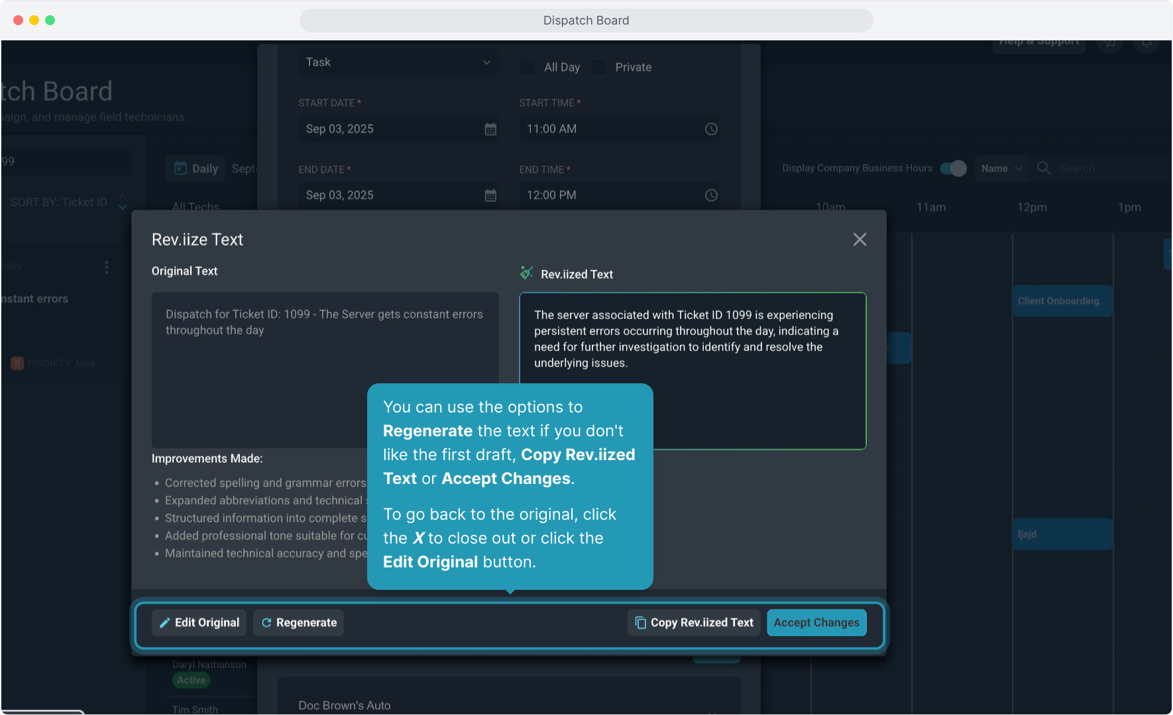The width and height of the screenshot is (1173, 715).
Task: Expand the Task type dropdown
Action: 398,62
